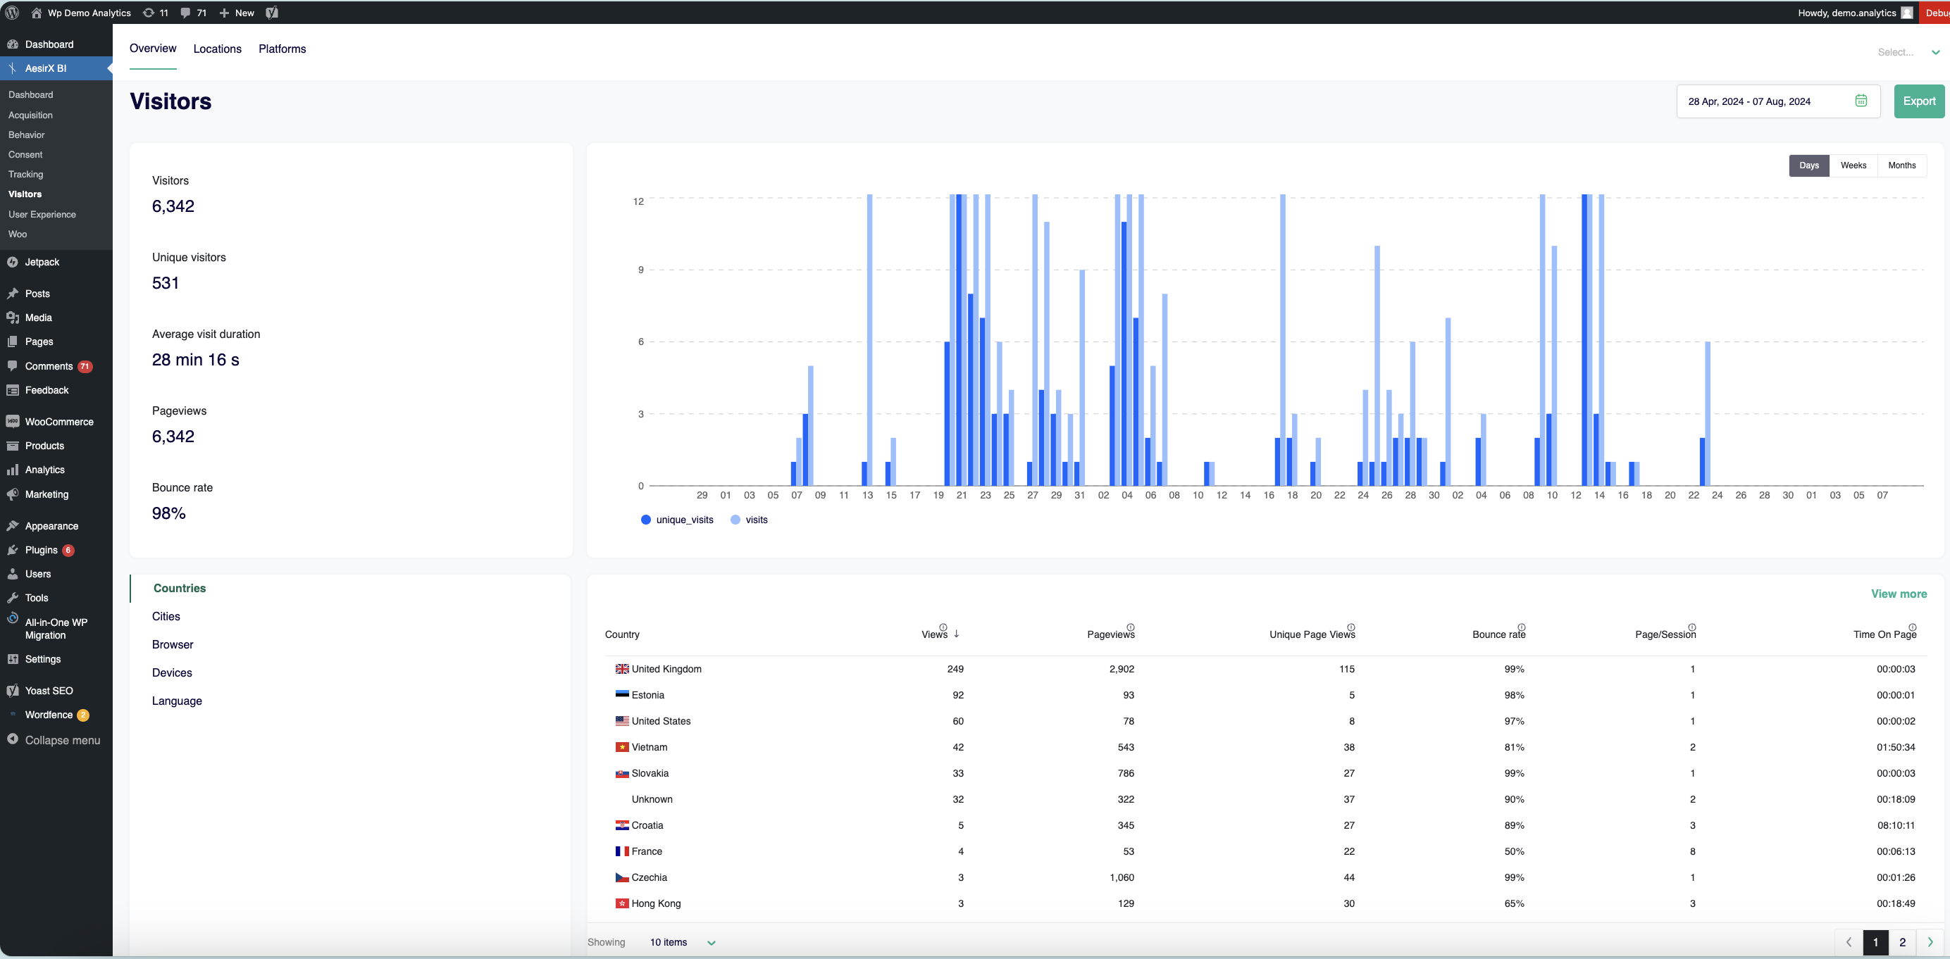The width and height of the screenshot is (1950, 959).
Task: Select the Devices list tab
Action: click(172, 672)
